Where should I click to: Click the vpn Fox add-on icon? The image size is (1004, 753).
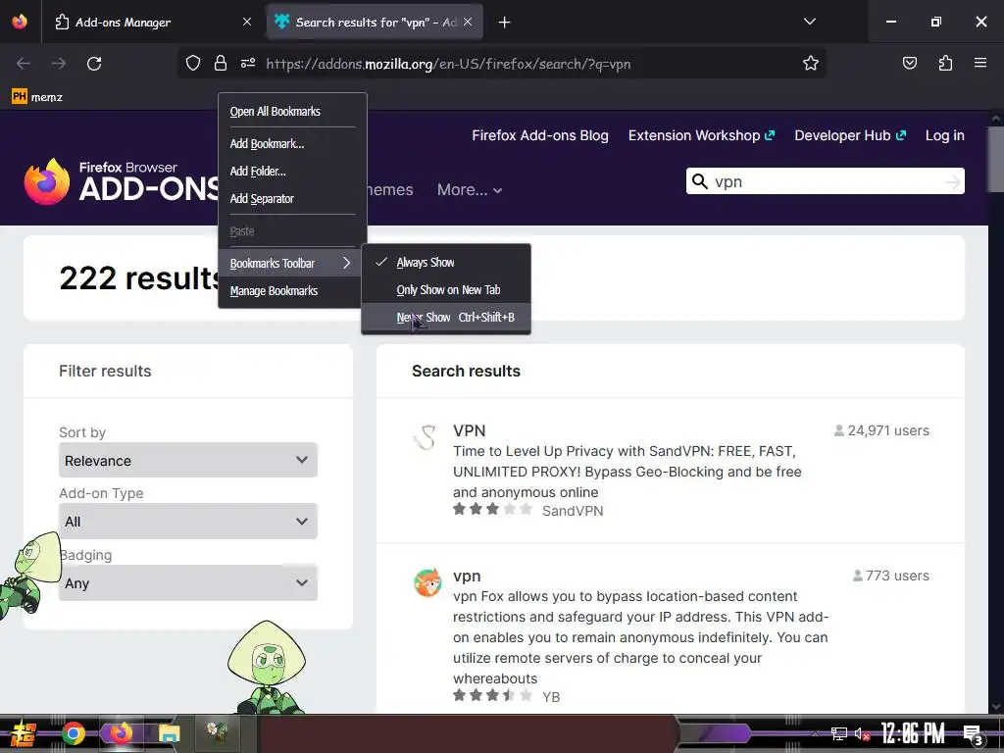(427, 582)
